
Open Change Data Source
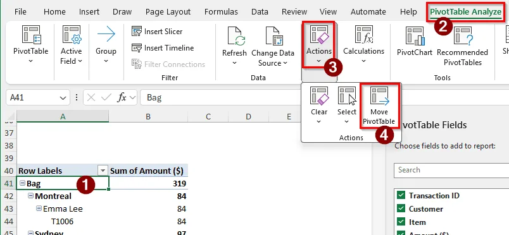[x=273, y=47]
